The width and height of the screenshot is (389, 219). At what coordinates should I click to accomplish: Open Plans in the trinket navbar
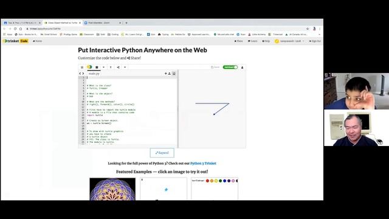239,41
